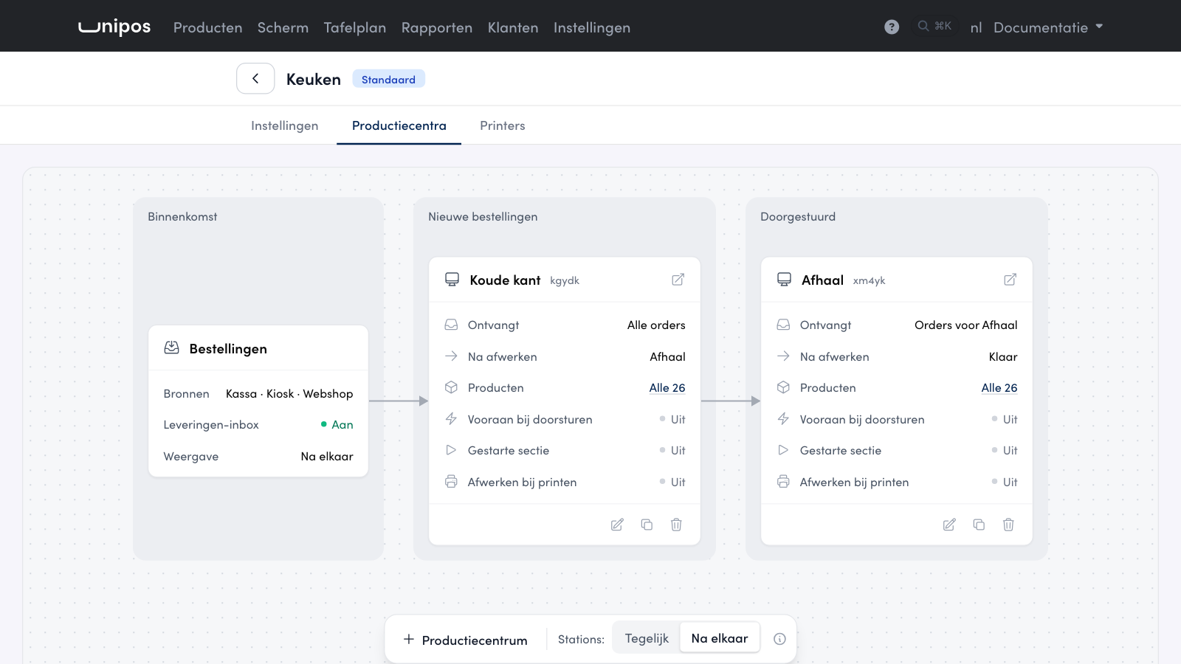Viewport: 1181px width, 664px height.
Task: Toggle Afwerken bij printen for Koude kant
Action: (x=672, y=482)
